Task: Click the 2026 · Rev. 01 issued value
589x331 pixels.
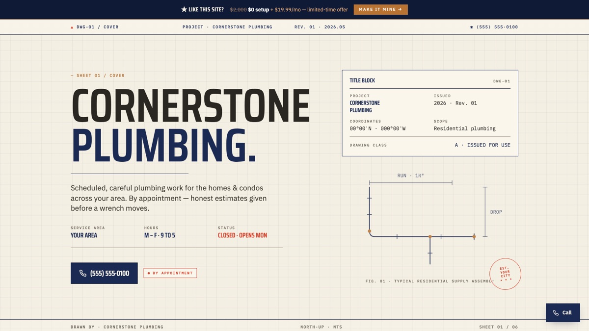Action: click(x=455, y=103)
